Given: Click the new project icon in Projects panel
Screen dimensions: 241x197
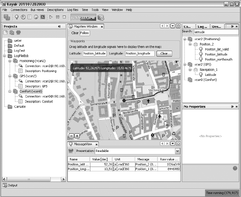Looking at the screenshot, I should (x=5, y=32).
